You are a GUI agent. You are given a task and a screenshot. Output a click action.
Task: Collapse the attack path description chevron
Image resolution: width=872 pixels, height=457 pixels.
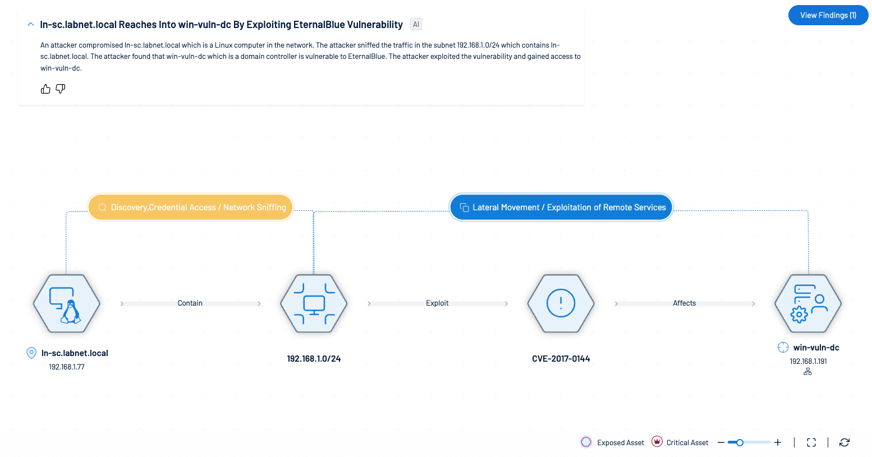31,25
